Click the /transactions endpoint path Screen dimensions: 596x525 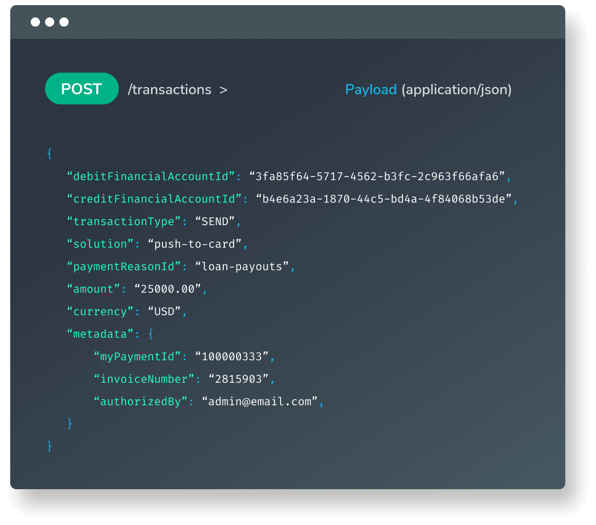169,90
